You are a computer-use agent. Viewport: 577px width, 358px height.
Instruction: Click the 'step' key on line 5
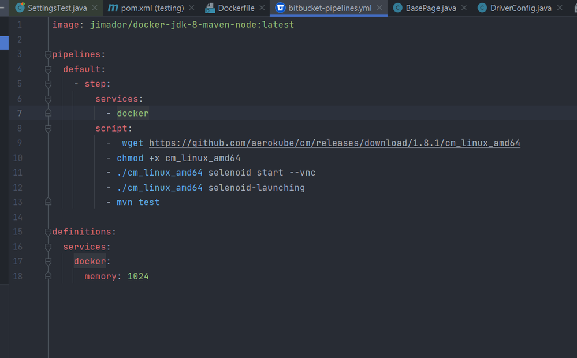tap(95, 84)
